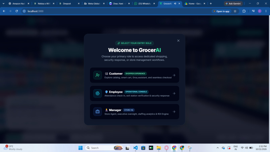Image resolution: width=270 pixels, height=152 pixels.
Task: Select the Employee role card
Action: pyautogui.click(x=134, y=93)
